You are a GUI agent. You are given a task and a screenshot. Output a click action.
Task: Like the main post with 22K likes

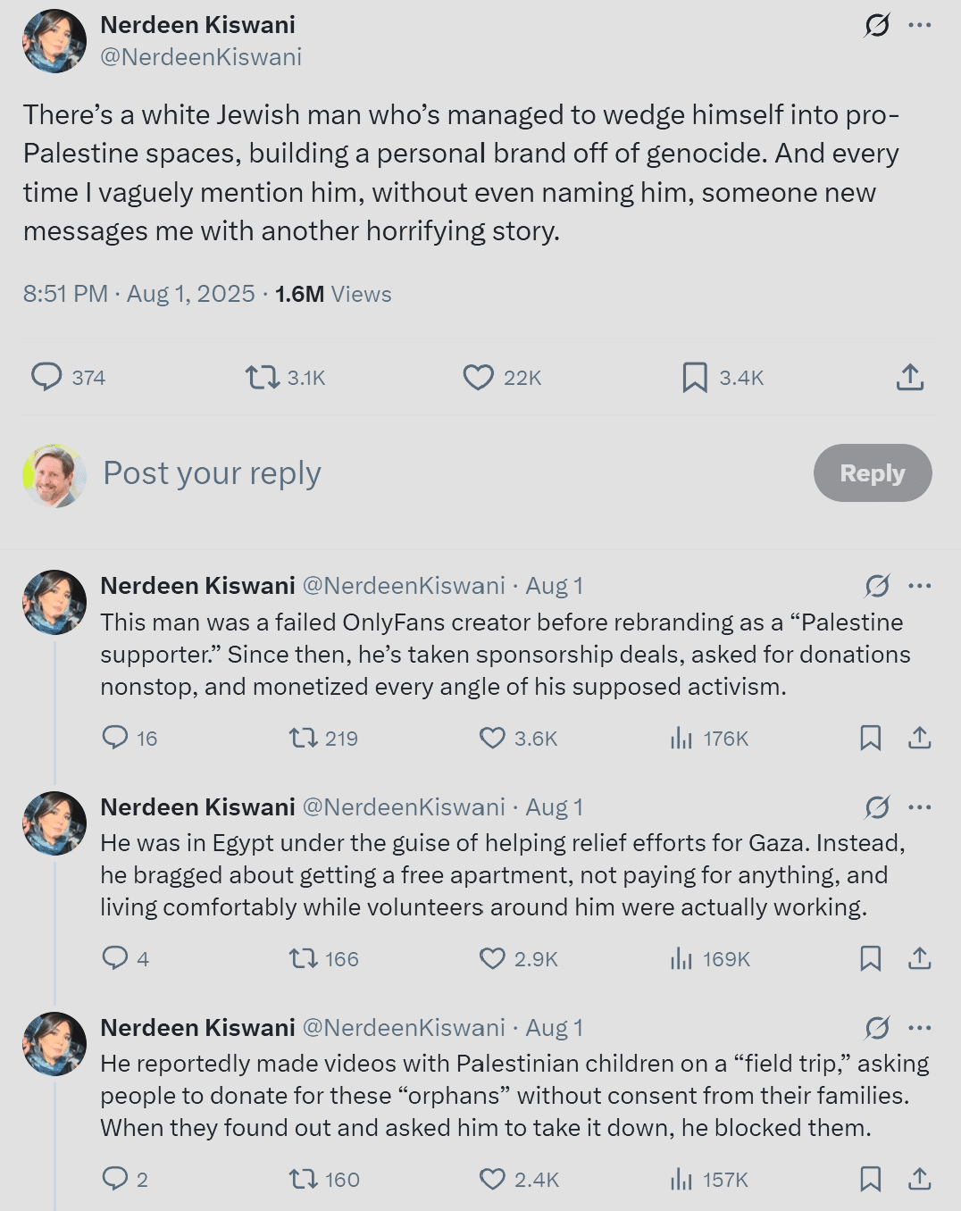click(502, 378)
